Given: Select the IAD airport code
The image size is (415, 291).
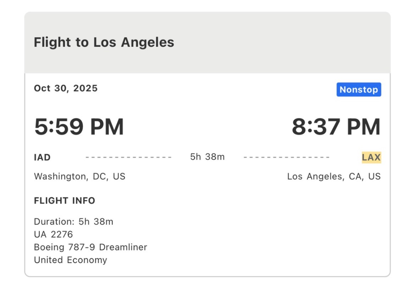Looking at the screenshot, I should click(42, 157).
